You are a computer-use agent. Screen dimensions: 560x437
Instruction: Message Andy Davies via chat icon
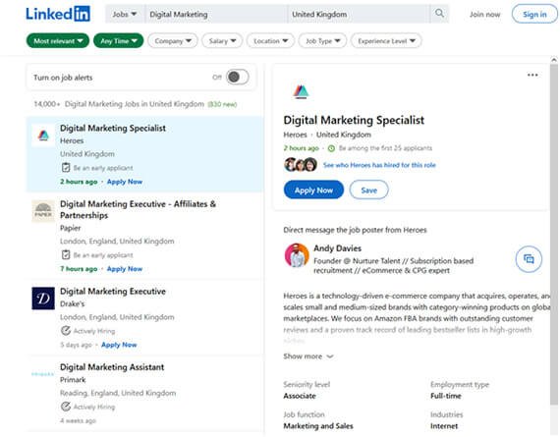(529, 259)
